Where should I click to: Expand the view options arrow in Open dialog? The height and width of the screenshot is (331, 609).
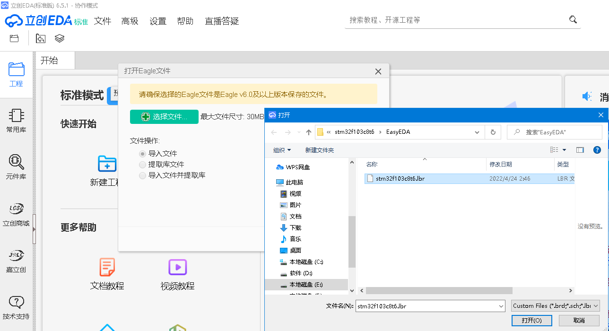coord(564,149)
